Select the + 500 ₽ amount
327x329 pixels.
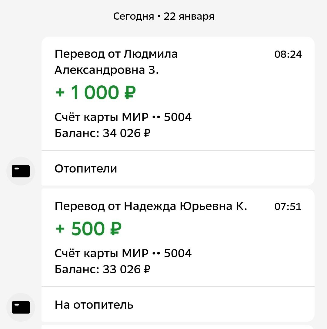click(88, 229)
